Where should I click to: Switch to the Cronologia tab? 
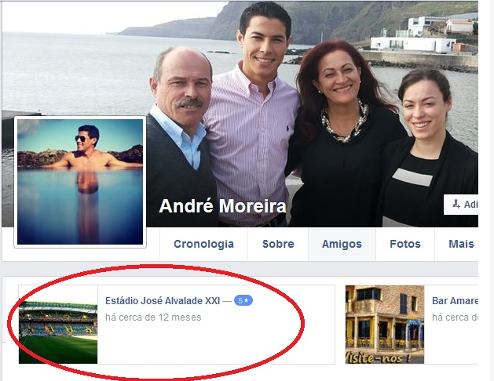coord(203,244)
